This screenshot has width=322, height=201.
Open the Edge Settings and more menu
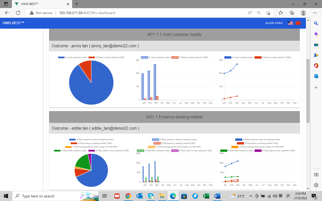[315, 13]
